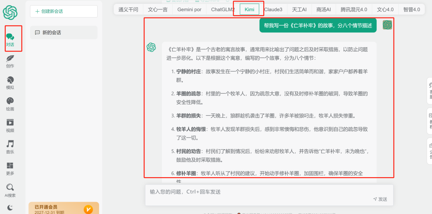Open the customer service side tab

pos(430,91)
